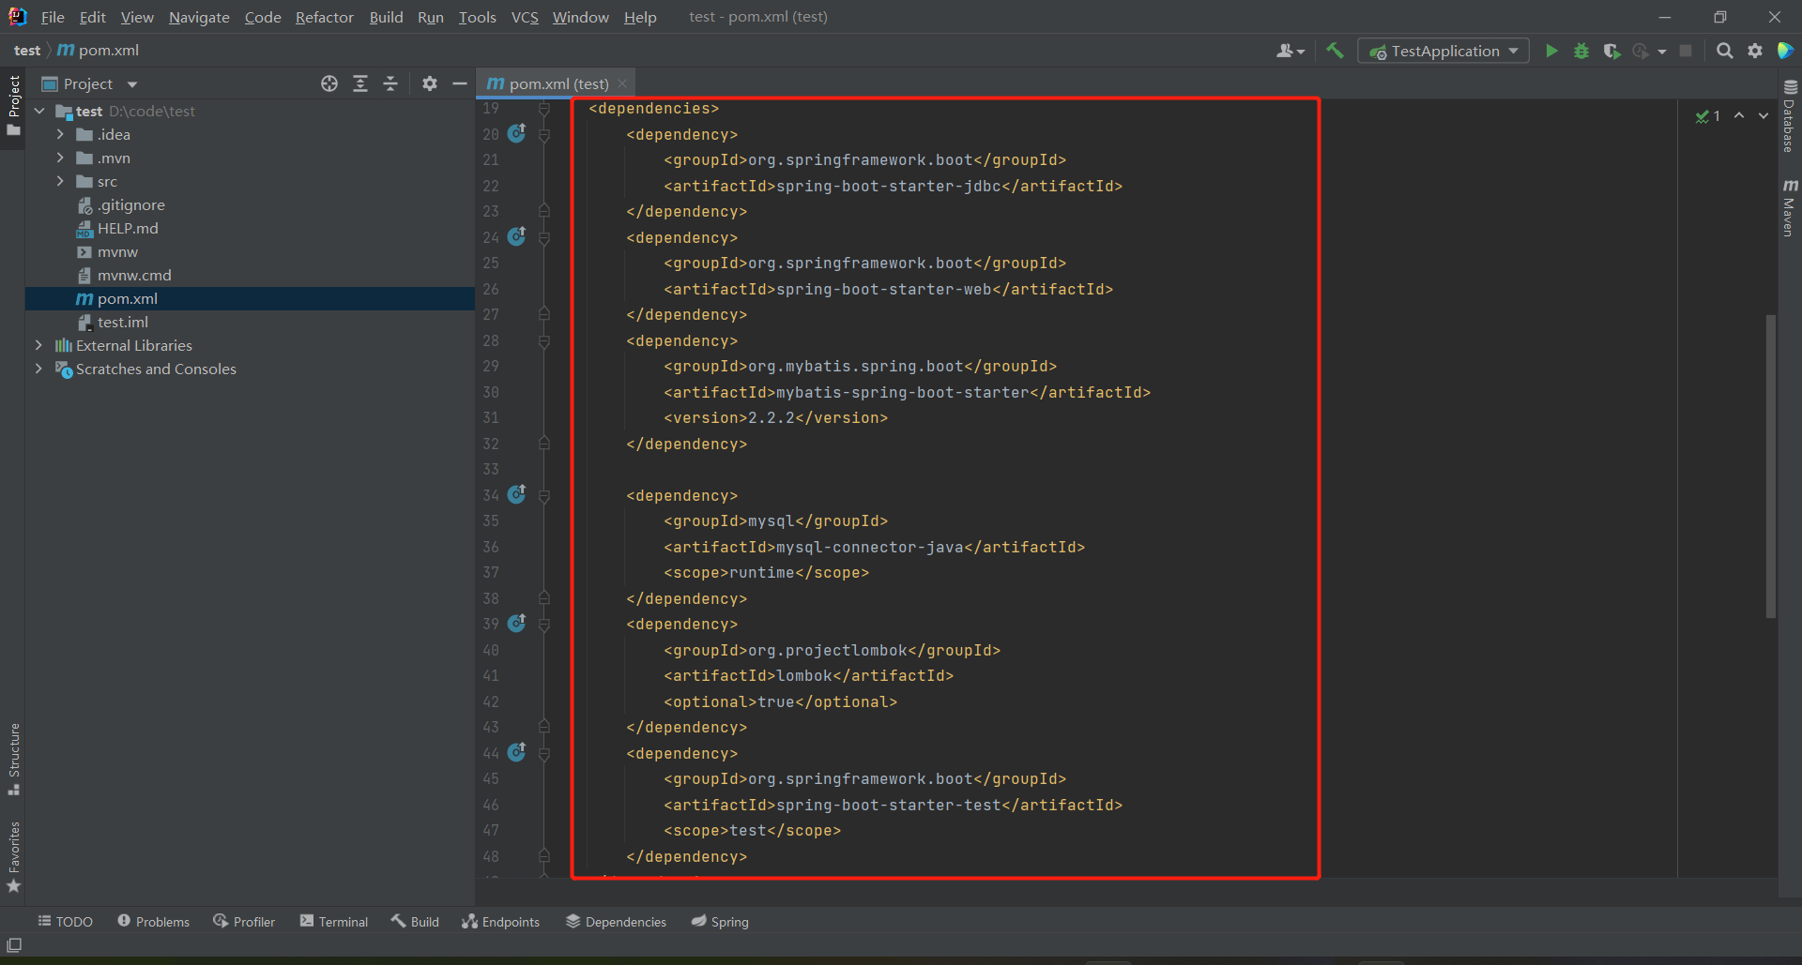The height and width of the screenshot is (965, 1802).
Task: Click inspection checkmark widget showing 1
Action: 1708,116
